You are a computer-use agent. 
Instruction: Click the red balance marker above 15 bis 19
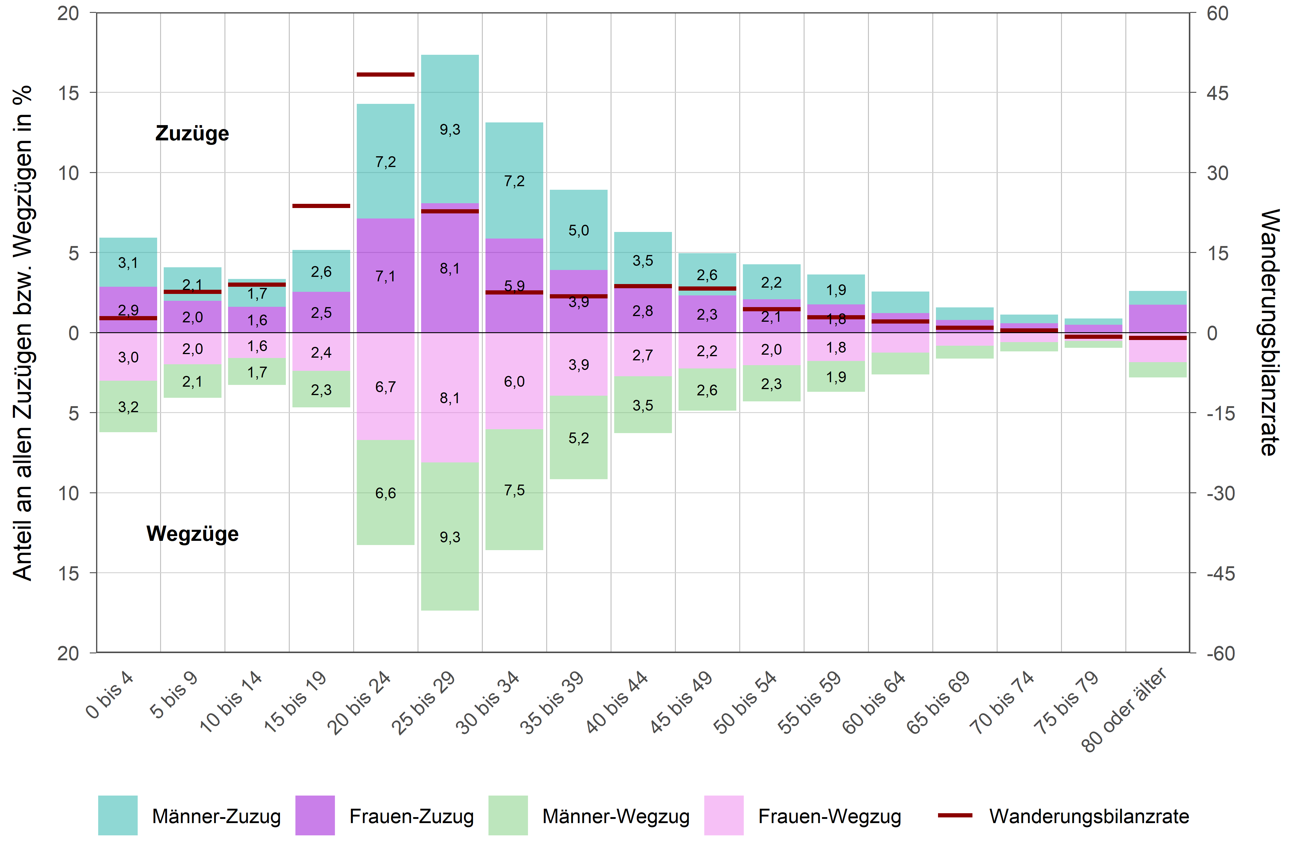(321, 206)
